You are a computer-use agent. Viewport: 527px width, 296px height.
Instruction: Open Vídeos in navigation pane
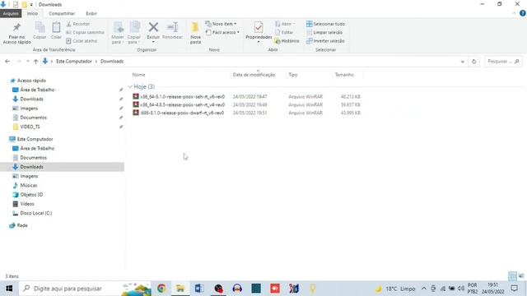tap(27, 204)
